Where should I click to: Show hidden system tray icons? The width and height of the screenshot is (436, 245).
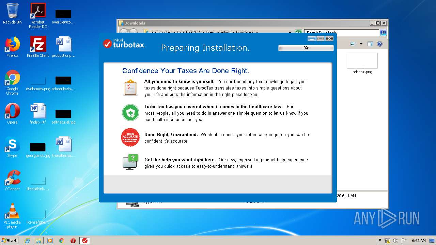click(x=380, y=240)
